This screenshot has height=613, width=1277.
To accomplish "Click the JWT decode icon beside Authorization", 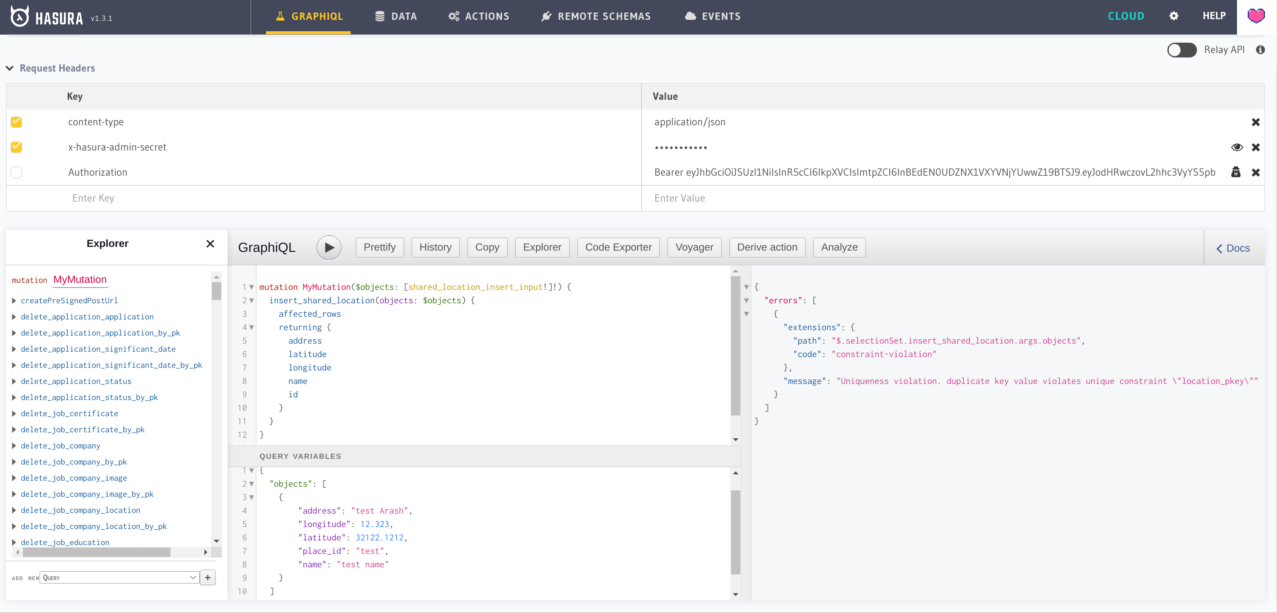I will click(x=1235, y=172).
